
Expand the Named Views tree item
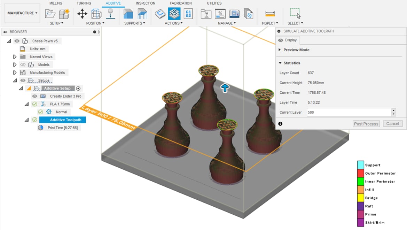(15, 56)
